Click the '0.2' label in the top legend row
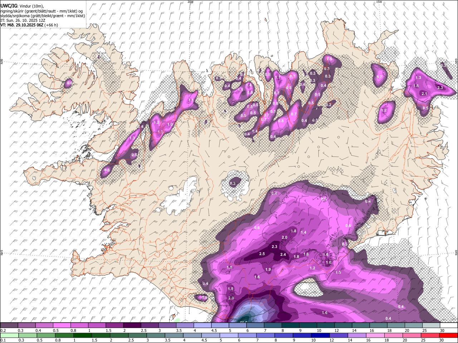 [x=3, y=330]
